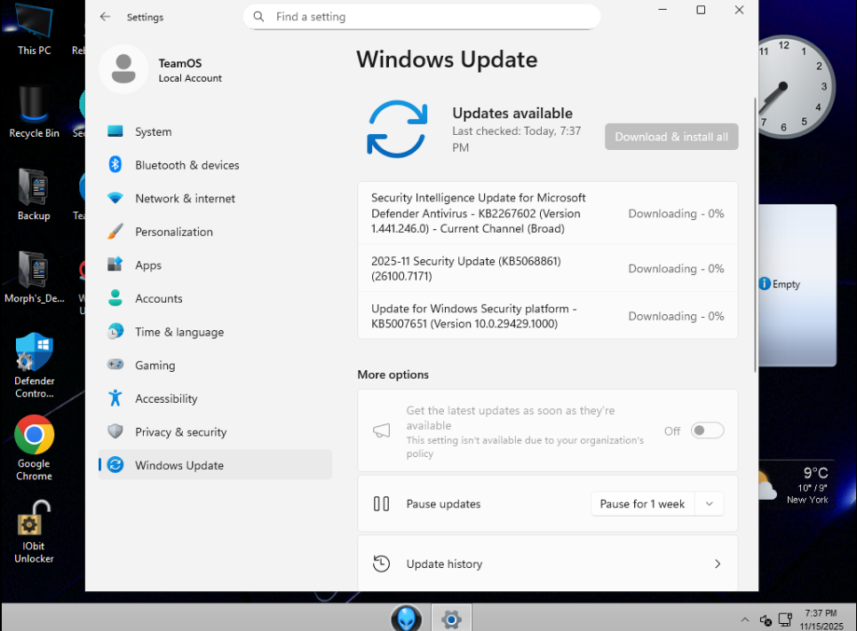
Task: Open the Apps sidebar icon
Action: [x=115, y=264]
